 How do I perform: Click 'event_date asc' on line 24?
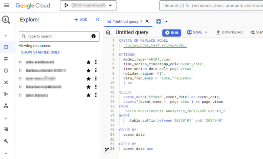(x=138, y=149)
